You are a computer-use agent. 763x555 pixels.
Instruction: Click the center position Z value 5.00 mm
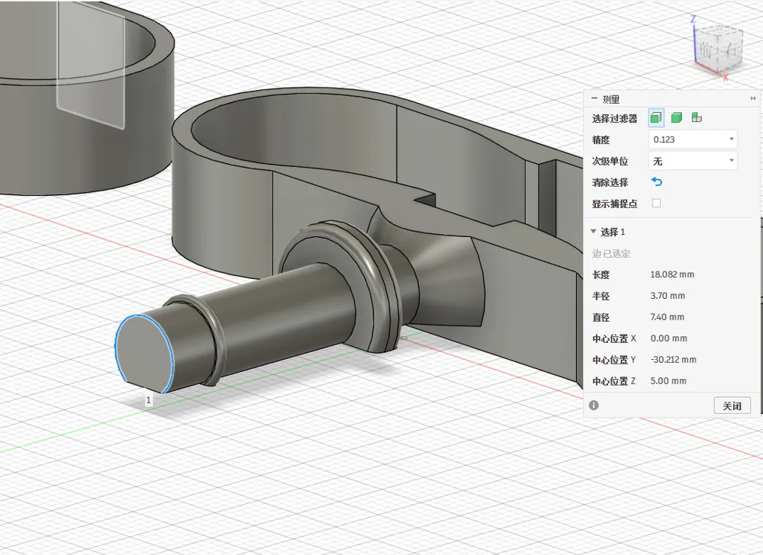[x=668, y=381]
